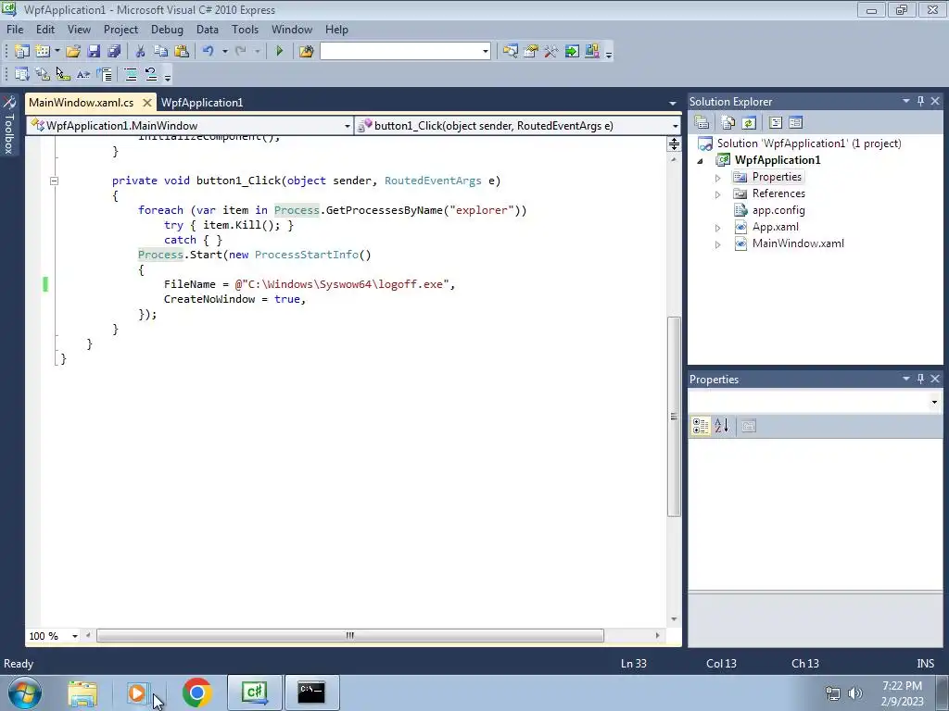
Task: Open the File menu
Action: click(15, 30)
